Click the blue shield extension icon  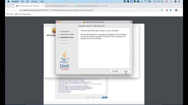point(171,10)
